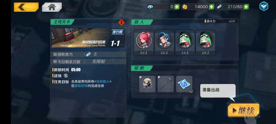The image size is (276, 124).
Task: Inspect the hammer weapon reward
Action: click(166, 84)
